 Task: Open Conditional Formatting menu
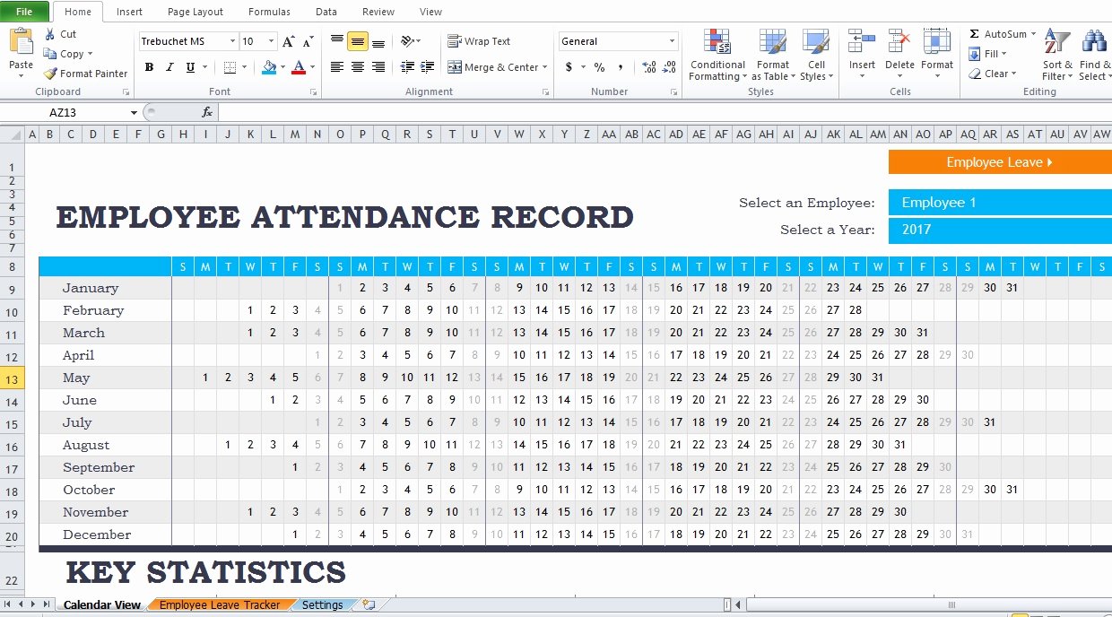click(717, 55)
